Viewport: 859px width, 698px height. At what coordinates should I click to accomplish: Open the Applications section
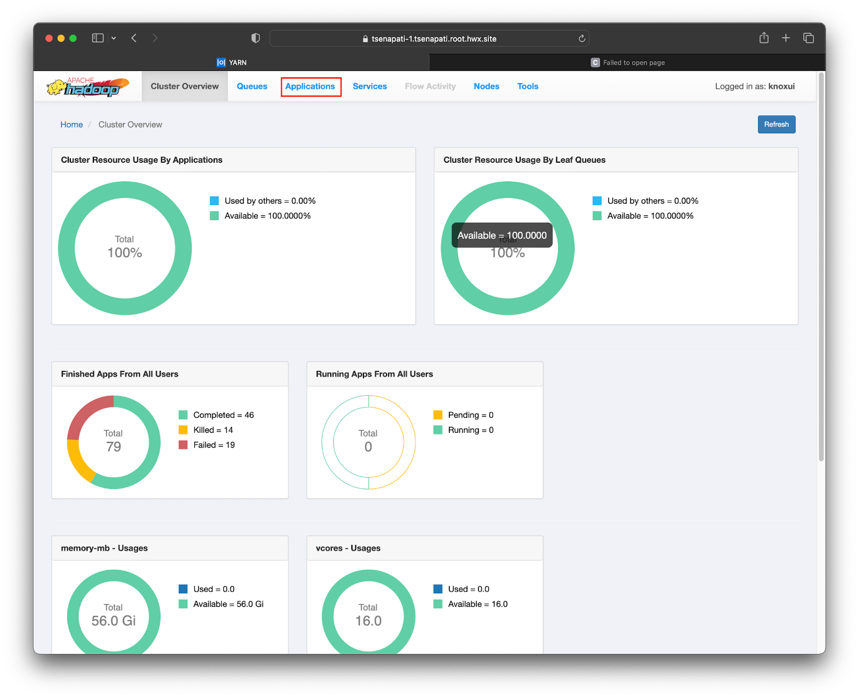click(310, 86)
